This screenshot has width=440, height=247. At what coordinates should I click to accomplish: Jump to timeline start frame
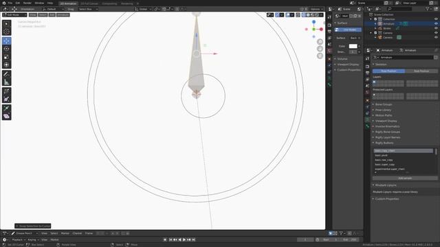tap(170, 239)
